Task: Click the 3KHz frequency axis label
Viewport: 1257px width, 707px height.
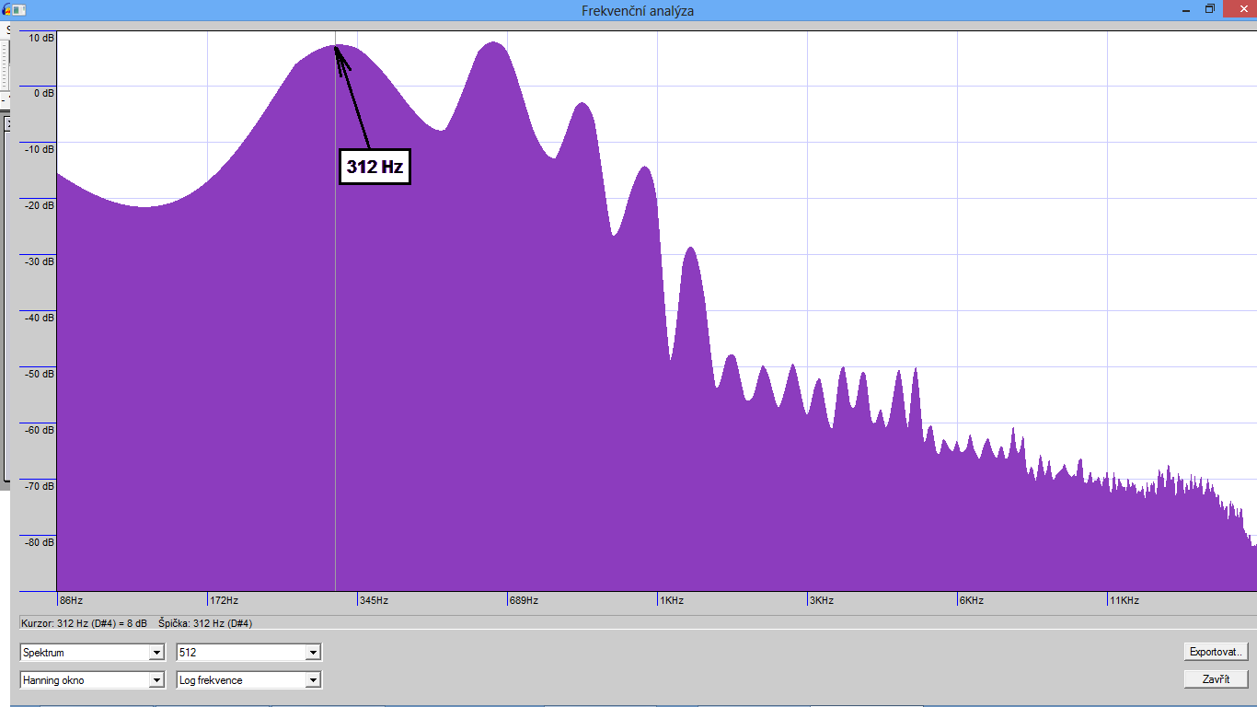Action: point(821,600)
